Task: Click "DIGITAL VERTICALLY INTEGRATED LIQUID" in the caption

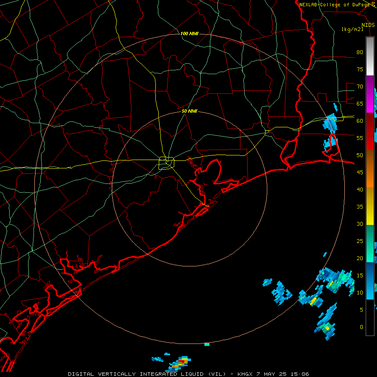Action: [x=137, y=374]
